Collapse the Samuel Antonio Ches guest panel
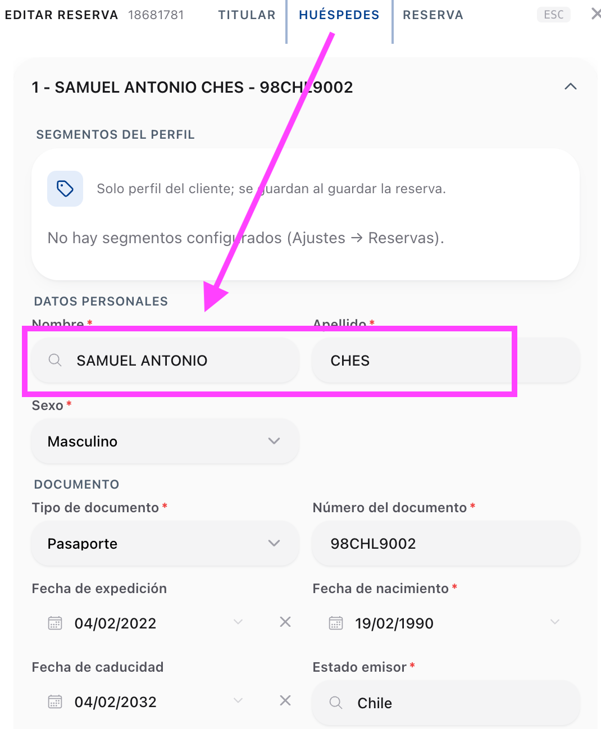The image size is (601, 729). [x=571, y=86]
